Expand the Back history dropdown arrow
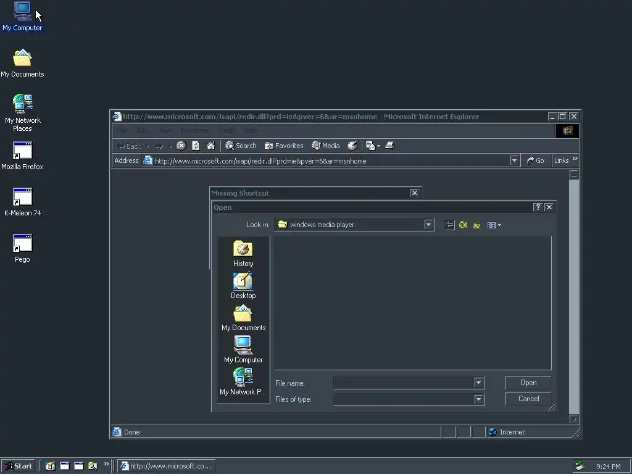This screenshot has height=474, width=632. 148,146
